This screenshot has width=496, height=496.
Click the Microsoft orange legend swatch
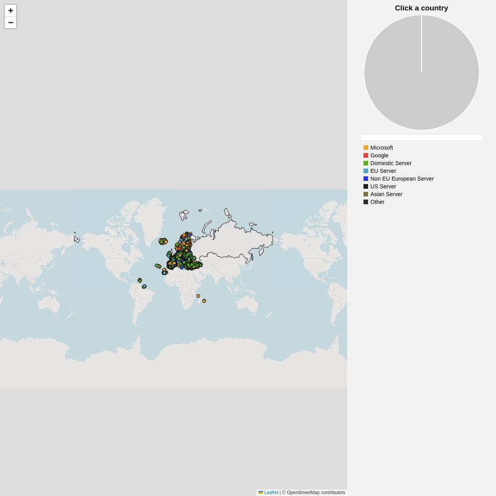click(366, 148)
